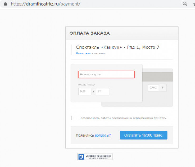Select the MM expiry month field
Screen dimensions: 195x167
pyautogui.click(x=84, y=91)
